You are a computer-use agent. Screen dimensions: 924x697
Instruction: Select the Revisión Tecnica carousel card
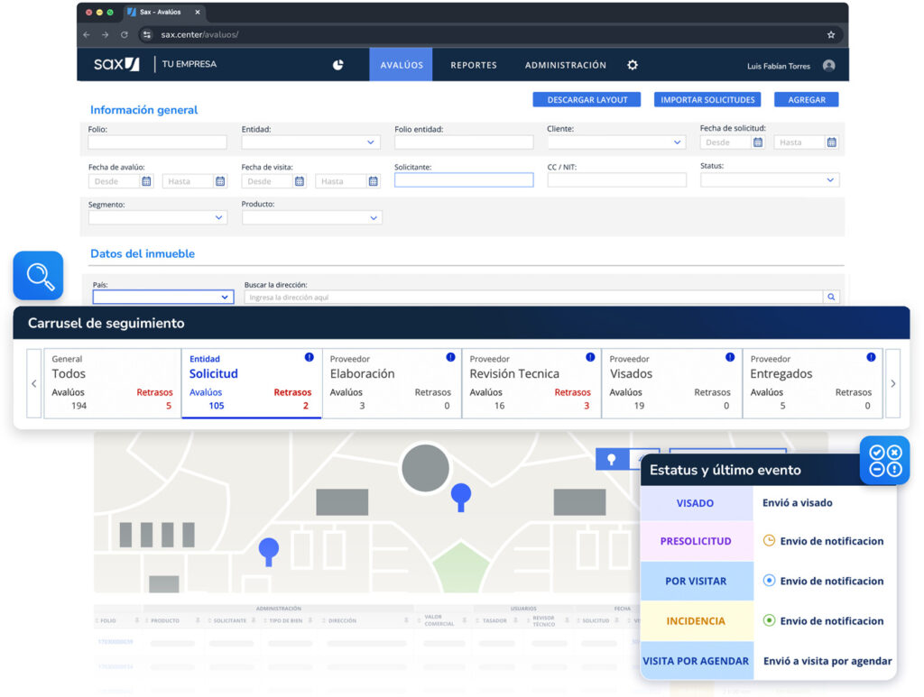tap(531, 383)
